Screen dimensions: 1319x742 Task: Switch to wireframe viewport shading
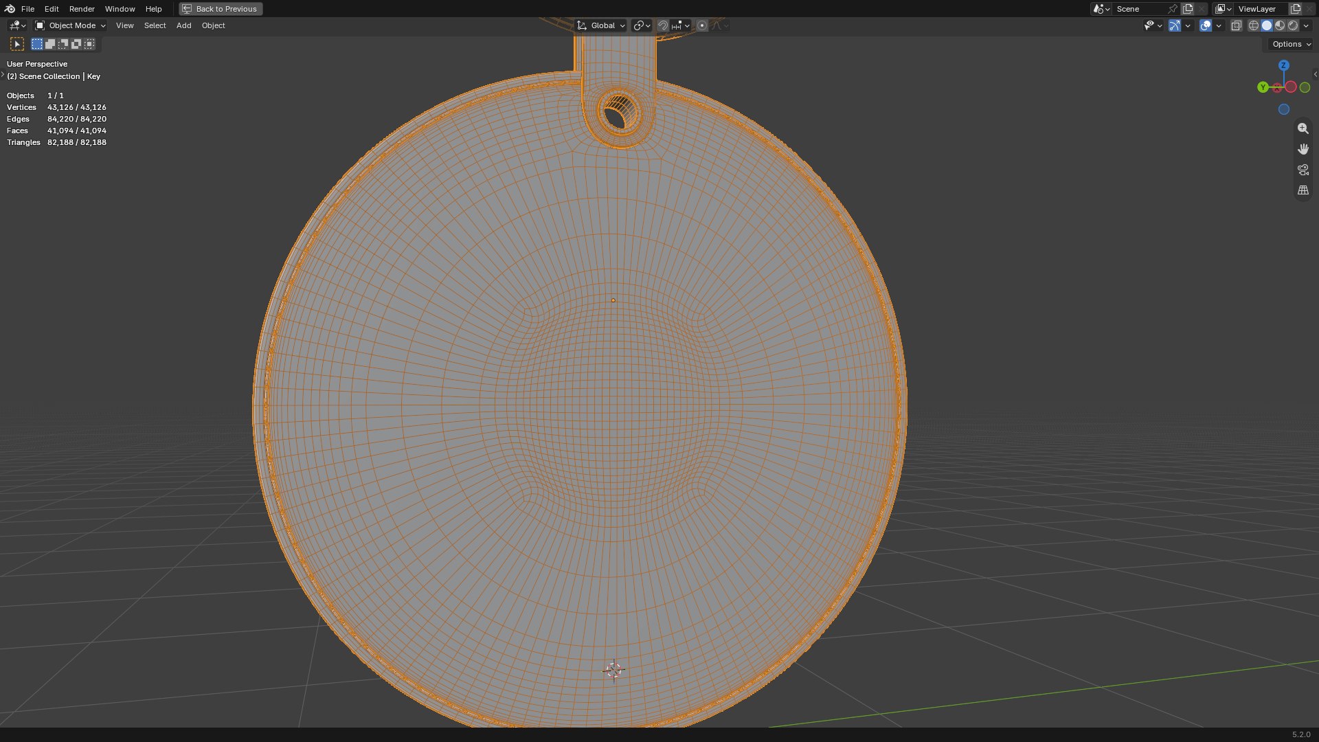coord(1254,25)
